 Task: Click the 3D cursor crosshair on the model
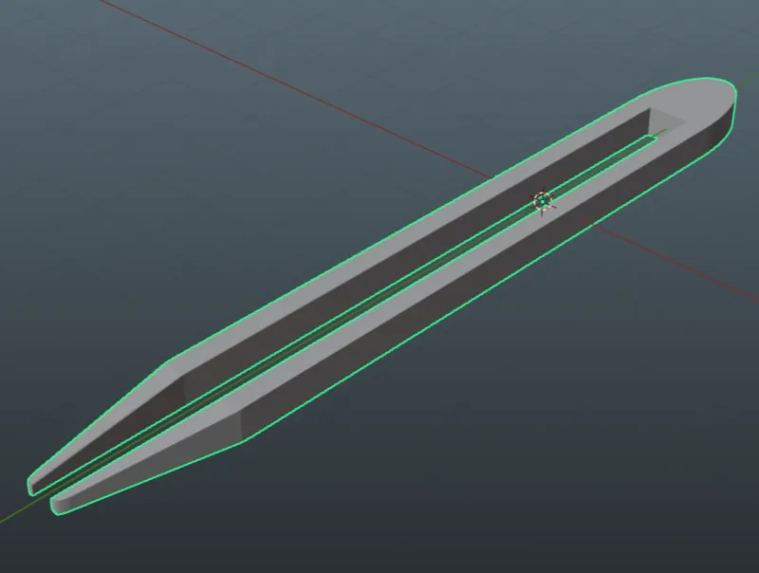(x=543, y=200)
